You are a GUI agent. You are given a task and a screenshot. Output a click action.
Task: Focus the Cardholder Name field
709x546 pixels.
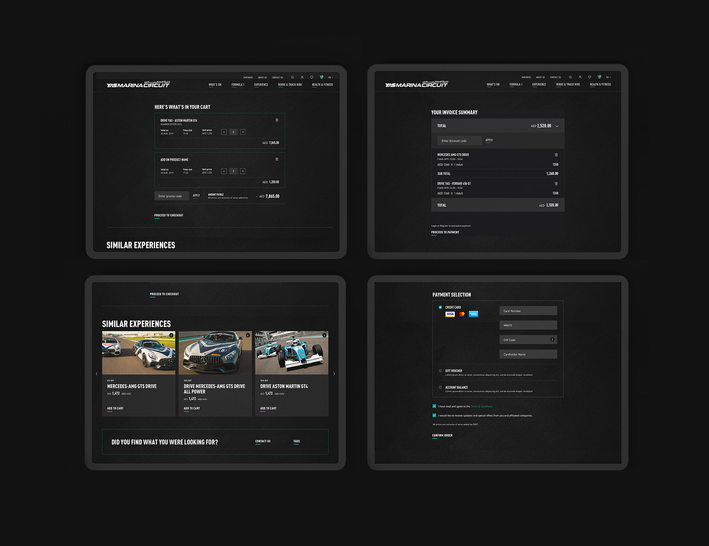[x=528, y=354]
